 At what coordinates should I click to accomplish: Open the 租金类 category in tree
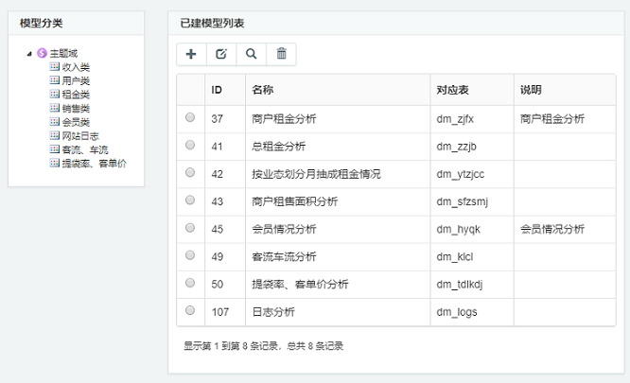tap(76, 95)
